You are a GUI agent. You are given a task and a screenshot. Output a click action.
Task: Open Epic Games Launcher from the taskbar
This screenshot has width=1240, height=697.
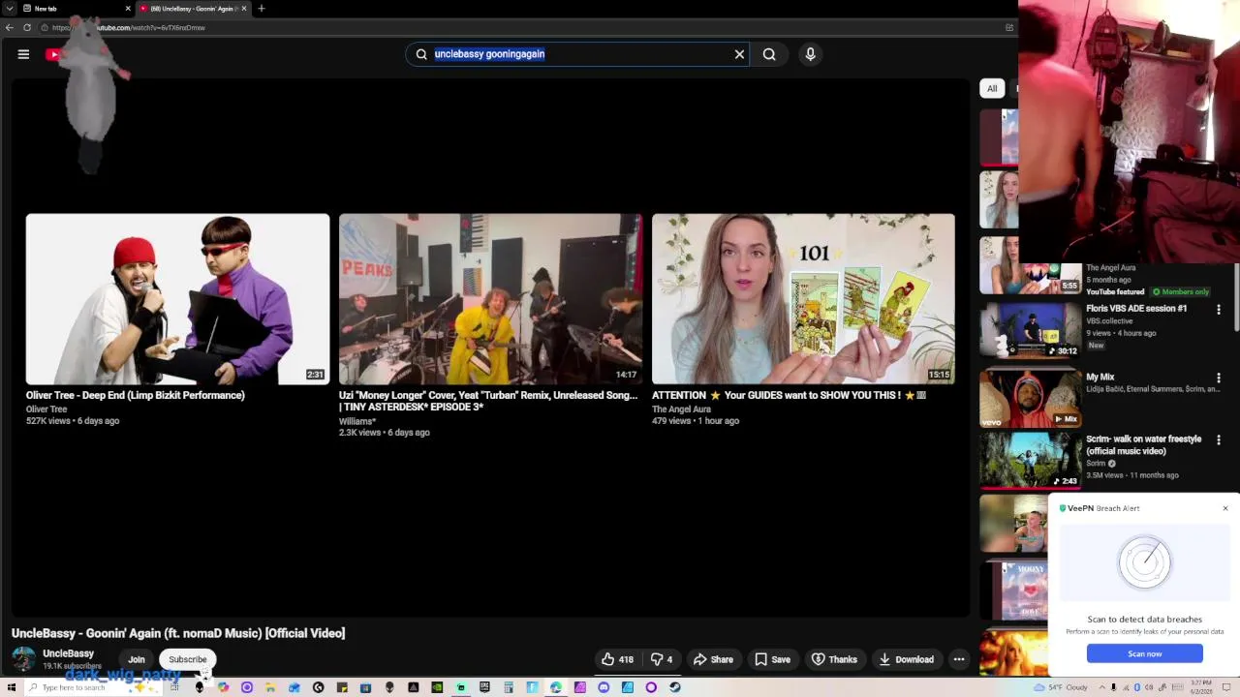pos(484,687)
